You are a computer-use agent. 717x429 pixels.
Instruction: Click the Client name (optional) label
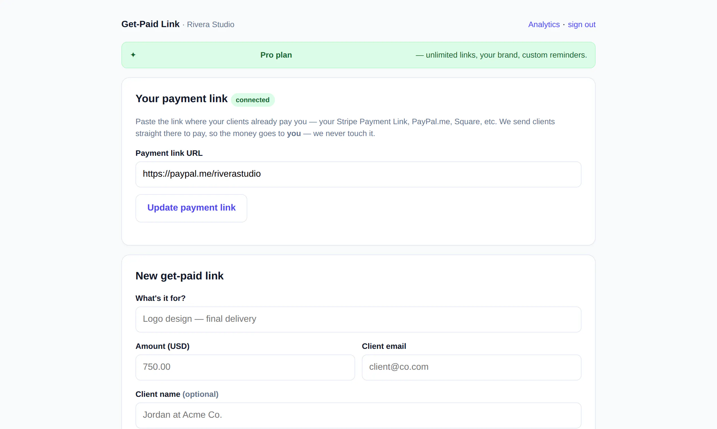click(x=177, y=394)
